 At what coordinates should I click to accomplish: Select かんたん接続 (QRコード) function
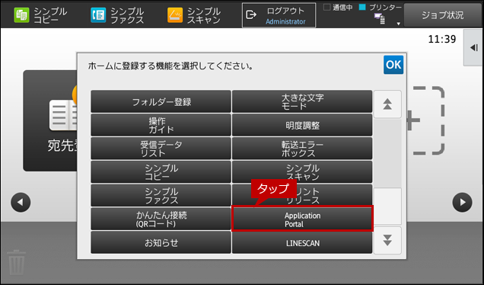(x=161, y=219)
